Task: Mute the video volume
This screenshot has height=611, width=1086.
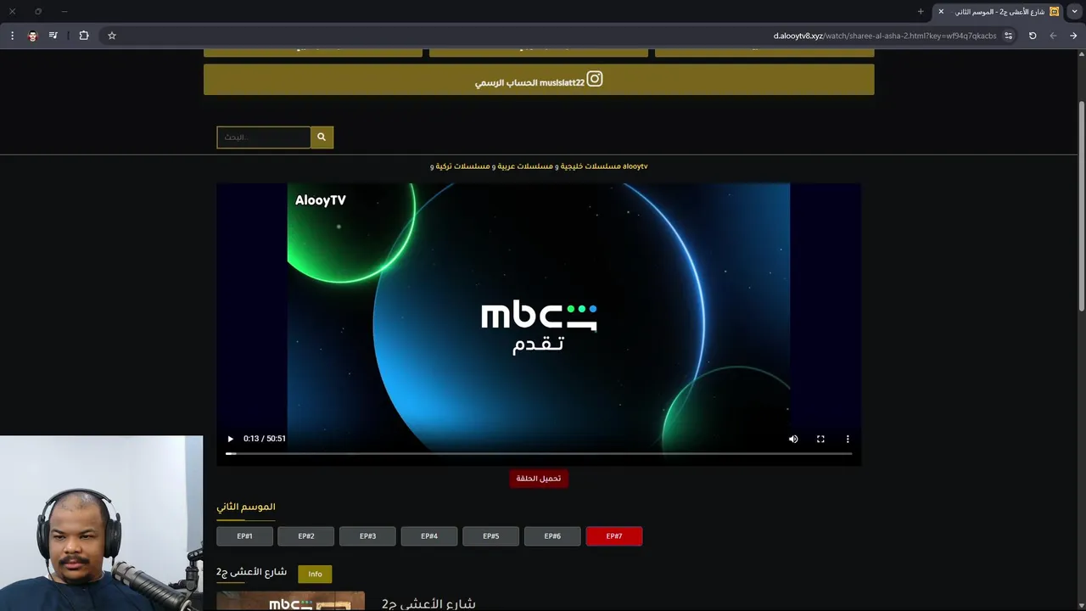Action: pyautogui.click(x=793, y=439)
